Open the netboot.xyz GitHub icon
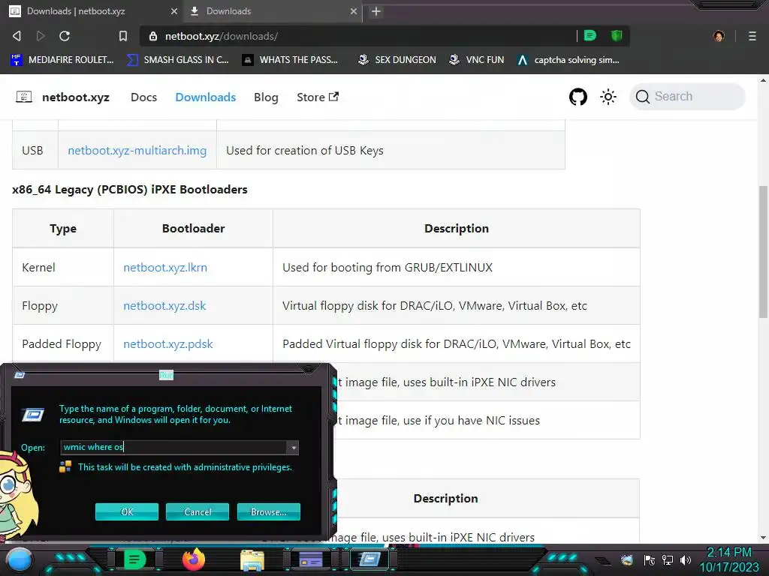The width and height of the screenshot is (769, 576). (x=578, y=97)
